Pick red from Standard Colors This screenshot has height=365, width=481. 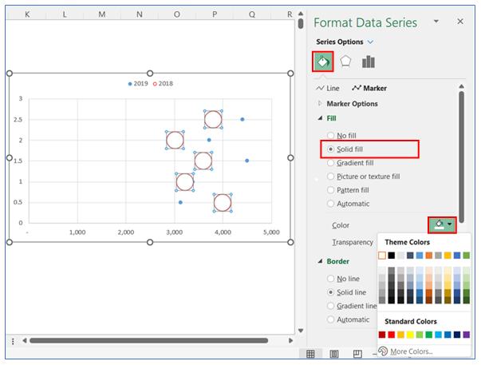point(383,335)
